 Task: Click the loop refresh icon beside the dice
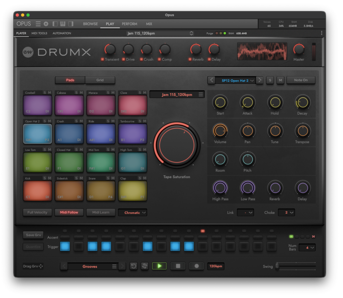(133, 266)
